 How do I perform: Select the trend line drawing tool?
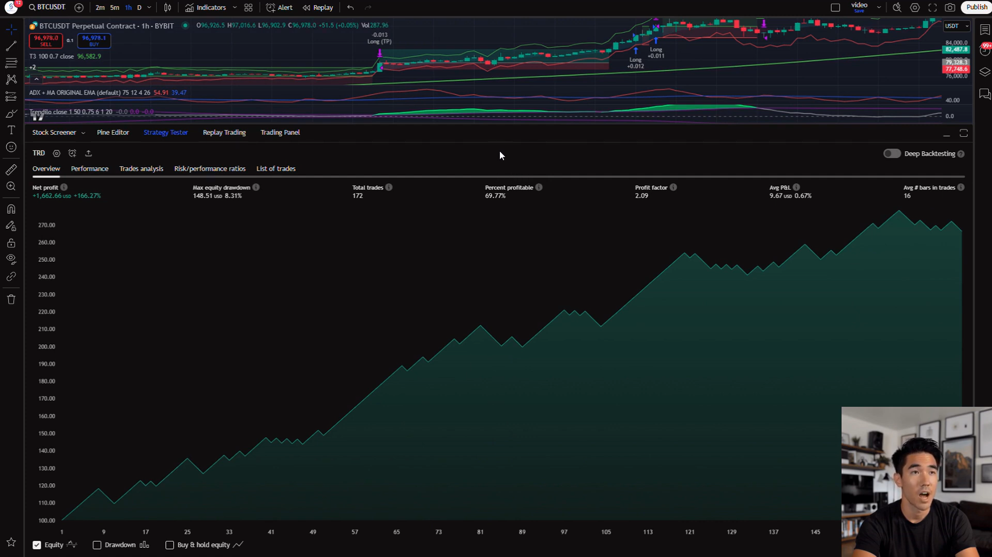point(11,46)
